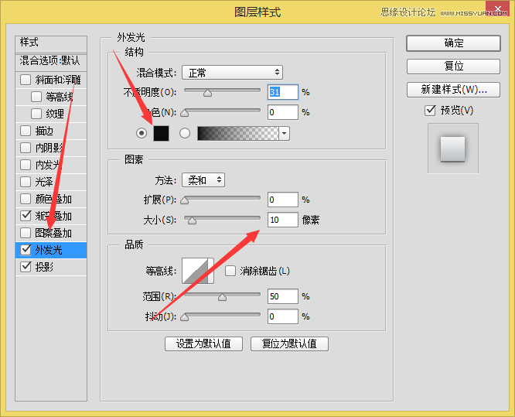Click the 设置为默认值 button
Viewport: 515px width, 417px height.
click(x=203, y=344)
